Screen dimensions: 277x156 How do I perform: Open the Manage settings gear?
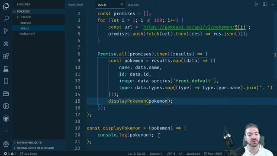pos(6,144)
